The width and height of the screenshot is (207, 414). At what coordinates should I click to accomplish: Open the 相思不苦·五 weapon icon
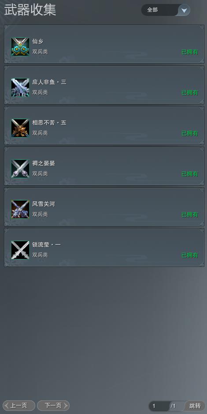coord(20,128)
